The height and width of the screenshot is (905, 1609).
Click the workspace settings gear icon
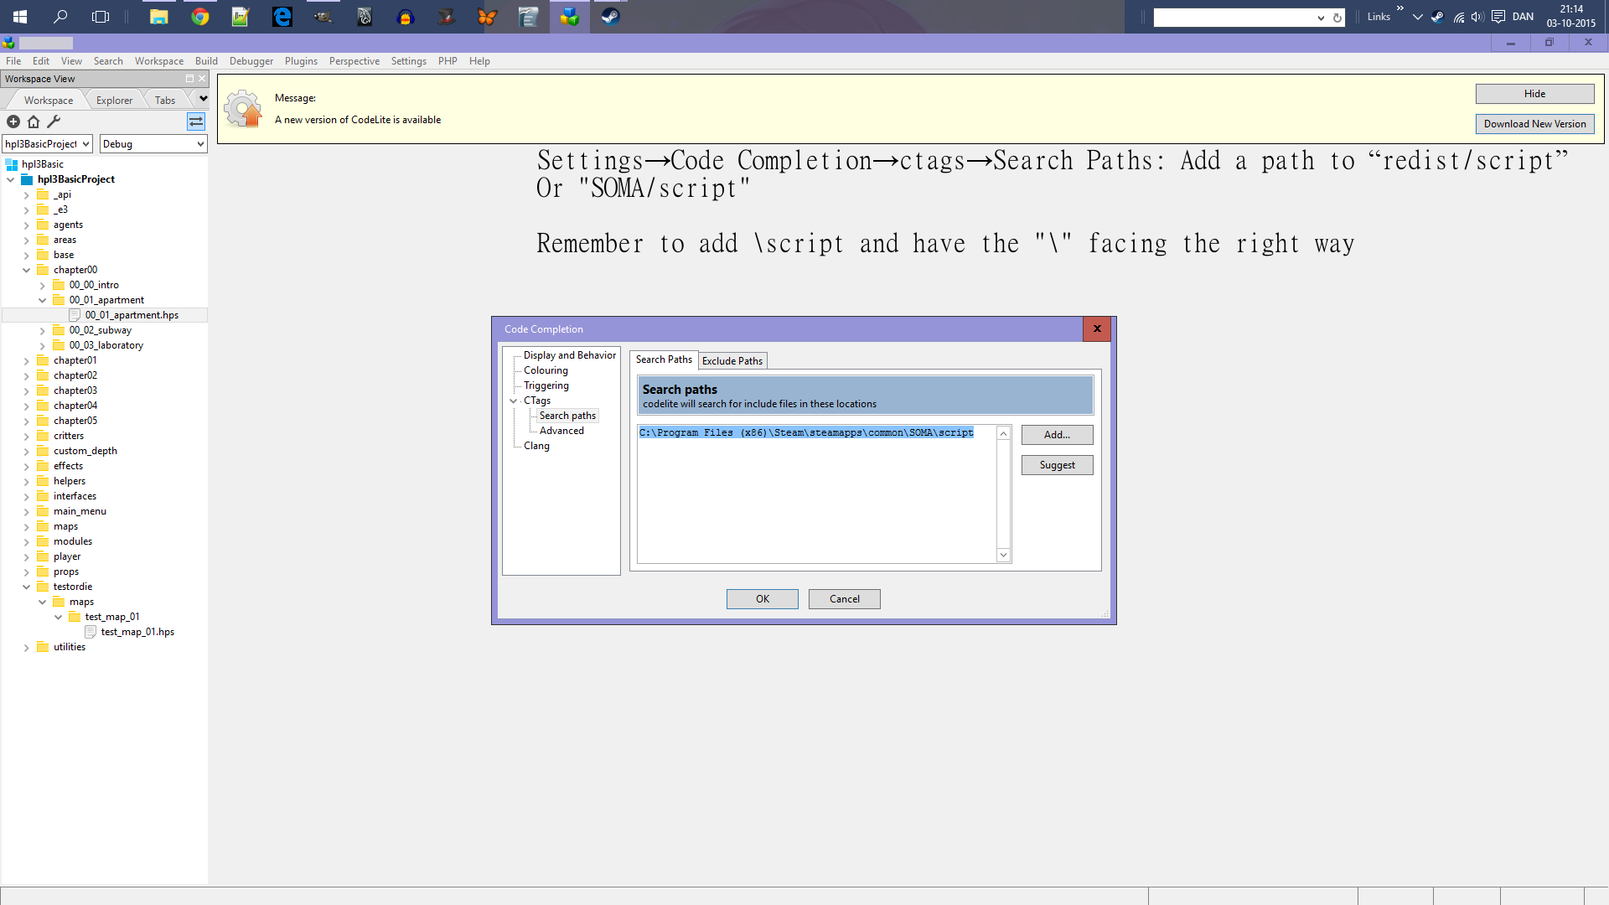53,122
